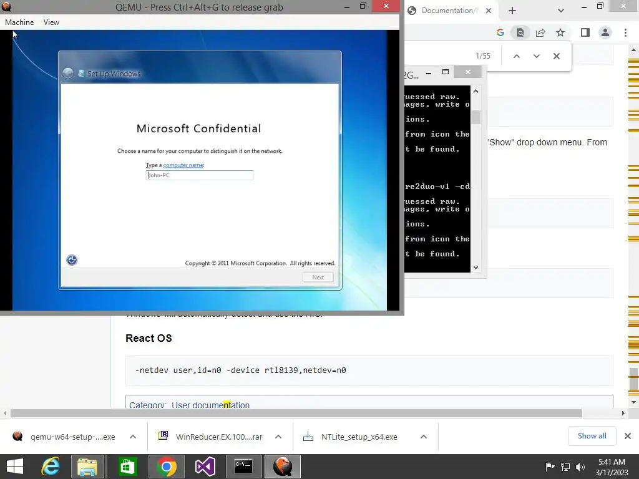639x479 pixels.
Task: Click the share page icon in Chrome
Action: tap(540, 32)
